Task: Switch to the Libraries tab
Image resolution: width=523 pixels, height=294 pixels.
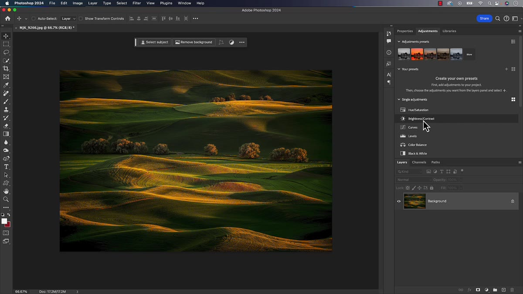Action: [x=449, y=31]
